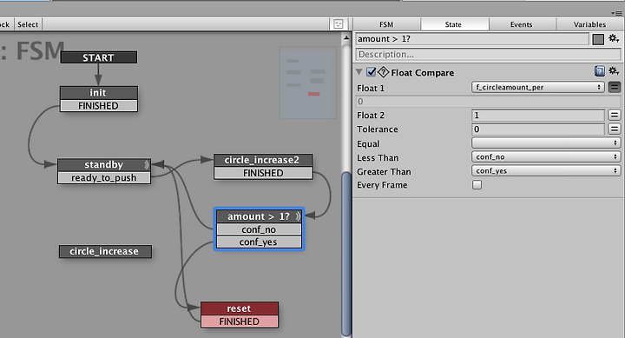Open the Greater Than event dropdown

[546, 171]
